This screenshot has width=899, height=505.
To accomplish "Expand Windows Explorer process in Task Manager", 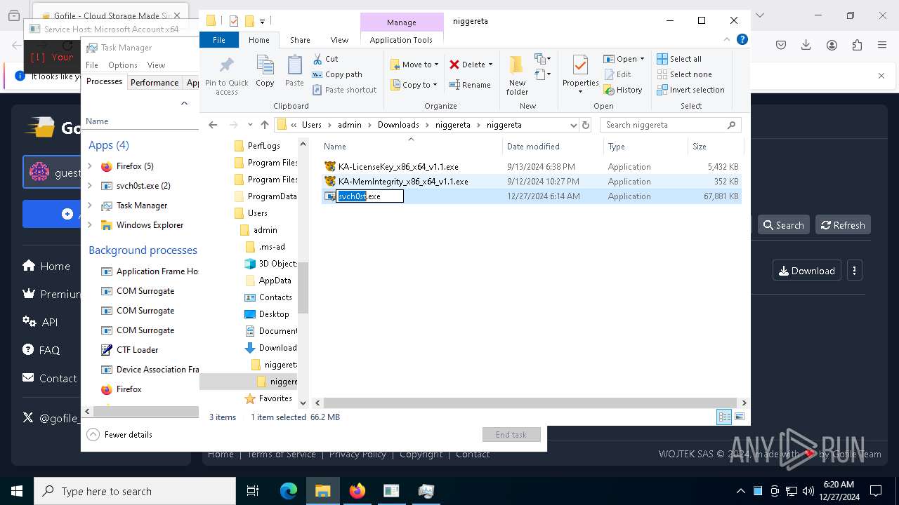I will (90, 225).
